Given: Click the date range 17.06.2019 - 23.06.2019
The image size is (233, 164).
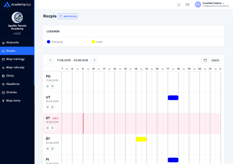Looking at the screenshot, I should (73, 60).
